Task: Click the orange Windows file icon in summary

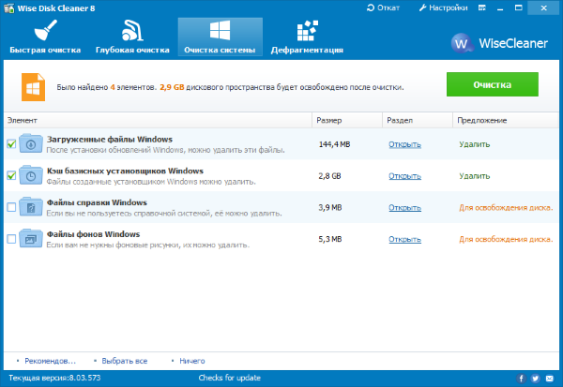Action: click(33, 87)
